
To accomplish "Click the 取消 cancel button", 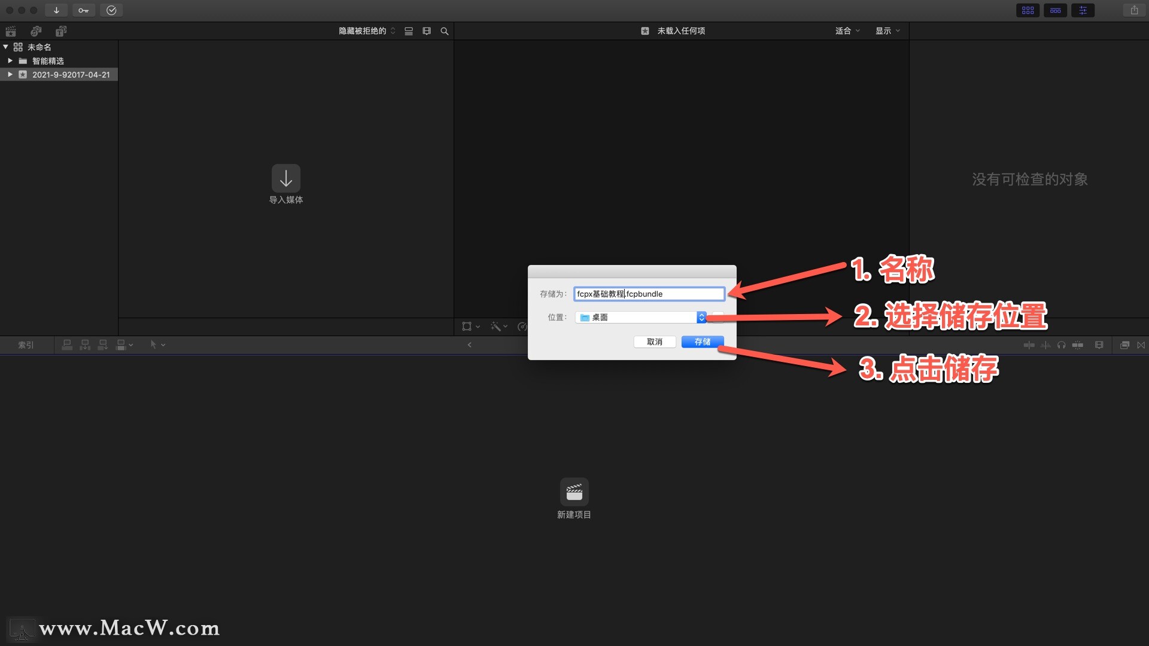I will (654, 342).
